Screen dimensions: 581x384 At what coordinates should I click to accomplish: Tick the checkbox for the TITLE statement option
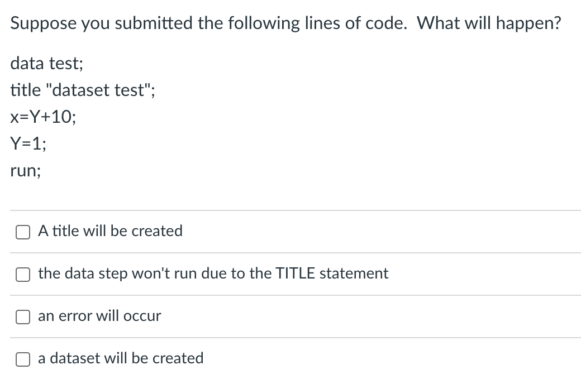tap(23, 275)
